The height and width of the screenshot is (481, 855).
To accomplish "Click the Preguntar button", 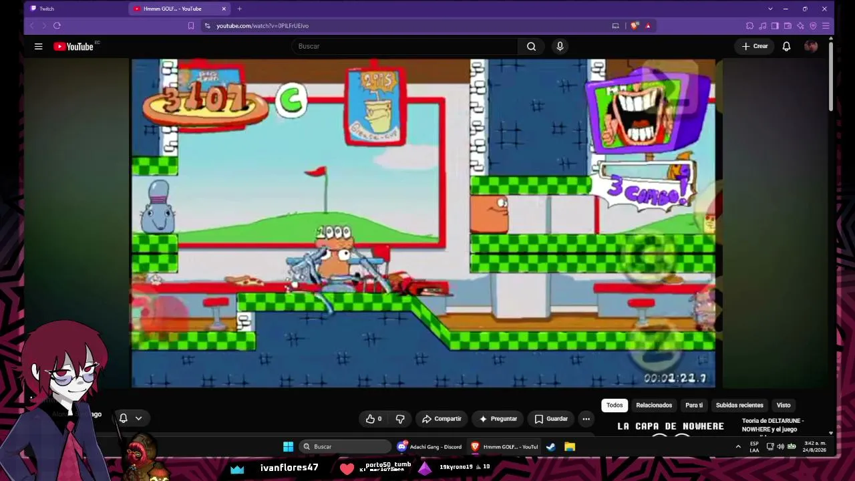I will click(498, 419).
